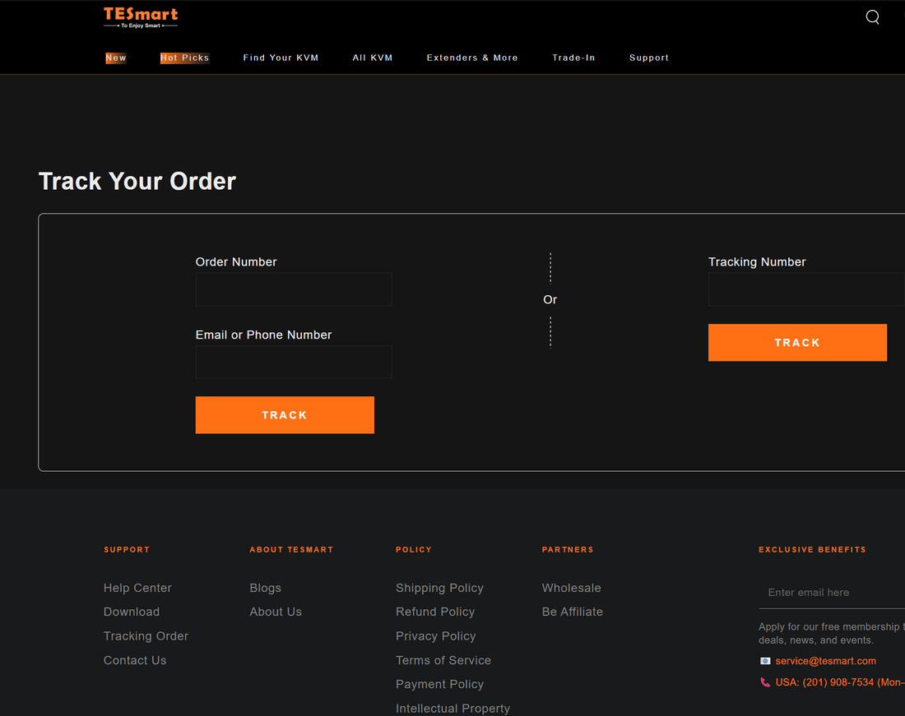Click the Enter email here field
The image size is (905, 716).
click(x=831, y=593)
